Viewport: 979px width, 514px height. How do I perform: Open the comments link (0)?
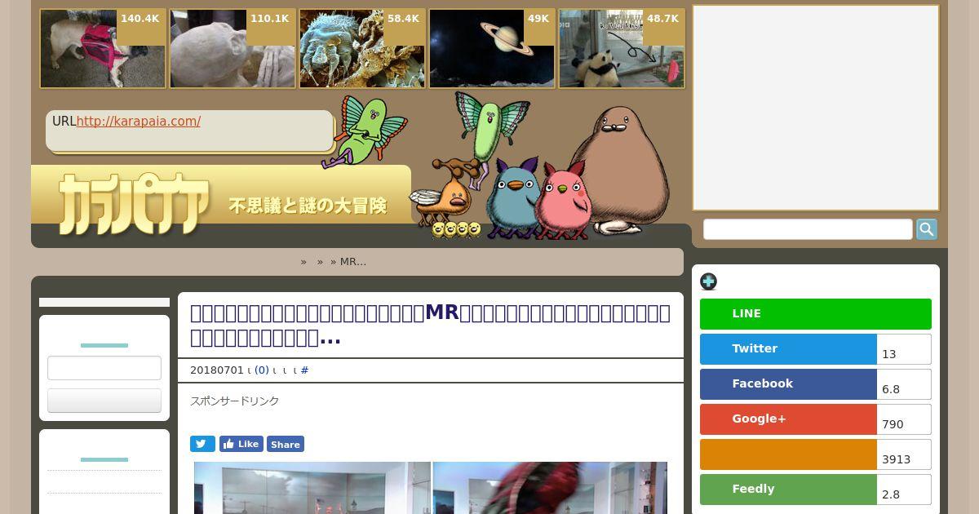(262, 370)
